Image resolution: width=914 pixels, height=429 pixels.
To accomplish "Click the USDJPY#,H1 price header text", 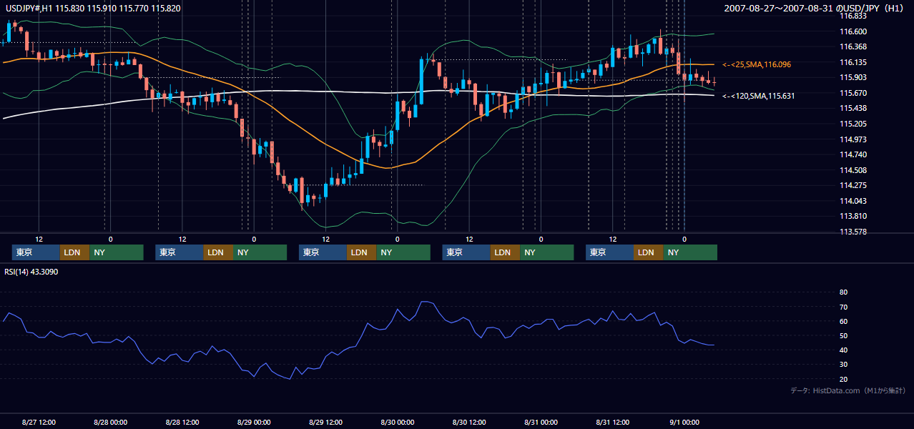I will [x=93, y=8].
